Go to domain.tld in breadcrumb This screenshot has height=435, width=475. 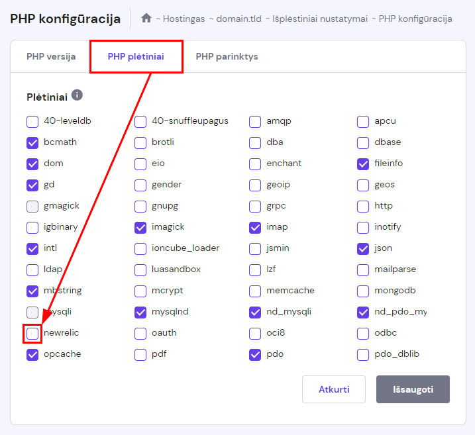(238, 19)
